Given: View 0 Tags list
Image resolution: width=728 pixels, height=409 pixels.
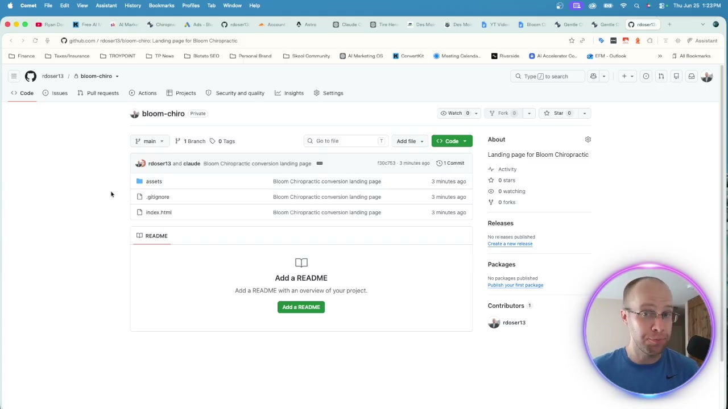Looking at the screenshot, I should [x=222, y=141].
